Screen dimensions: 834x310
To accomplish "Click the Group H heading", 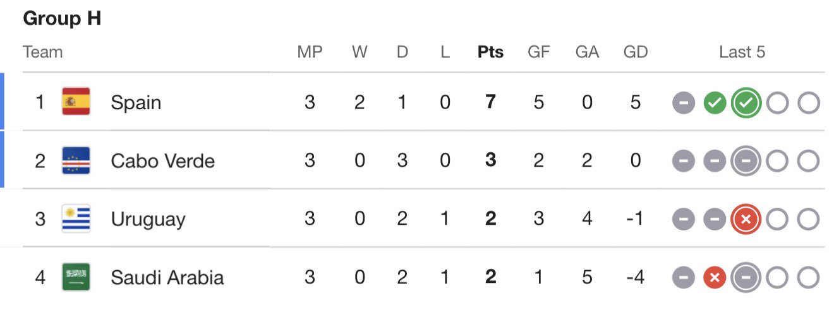I will click(x=62, y=19).
